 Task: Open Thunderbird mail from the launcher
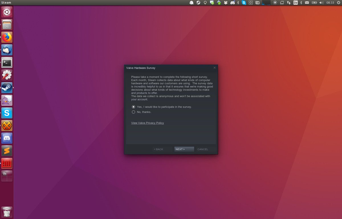(7, 50)
